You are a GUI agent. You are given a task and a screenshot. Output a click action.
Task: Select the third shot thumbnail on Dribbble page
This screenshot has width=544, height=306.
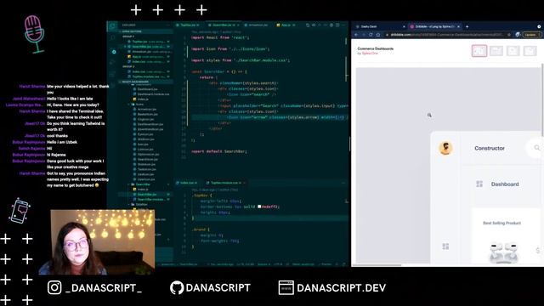[x=513, y=51]
